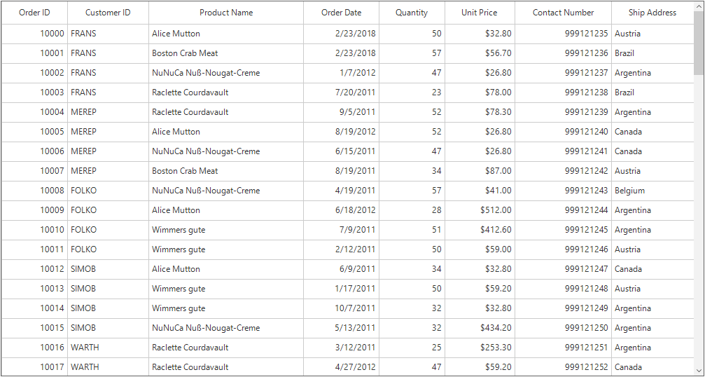Screen dimensions: 705x377
Task: Click the order date 1/7/2012
Action: click(341, 73)
